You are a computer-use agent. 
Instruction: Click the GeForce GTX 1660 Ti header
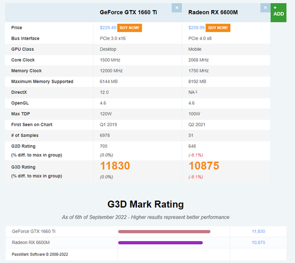point(128,12)
